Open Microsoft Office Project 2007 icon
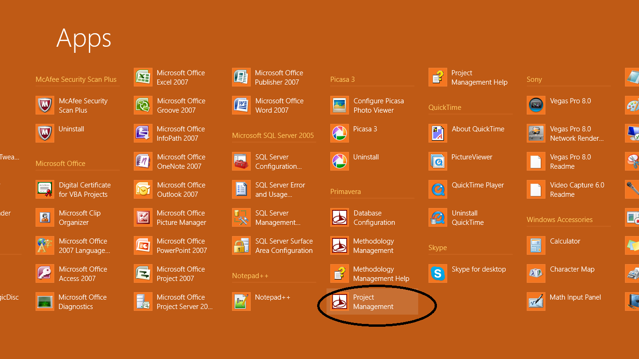639x359 pixels. coord(143,273)
